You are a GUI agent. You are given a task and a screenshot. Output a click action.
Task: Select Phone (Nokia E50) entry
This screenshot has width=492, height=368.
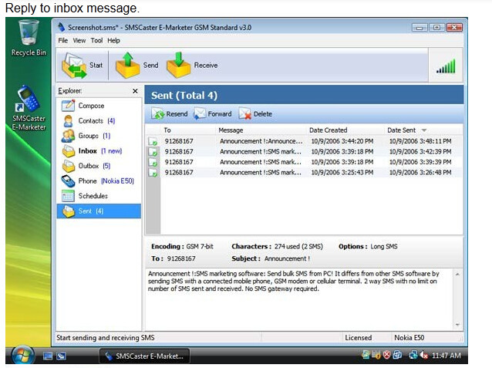[87, 181]
